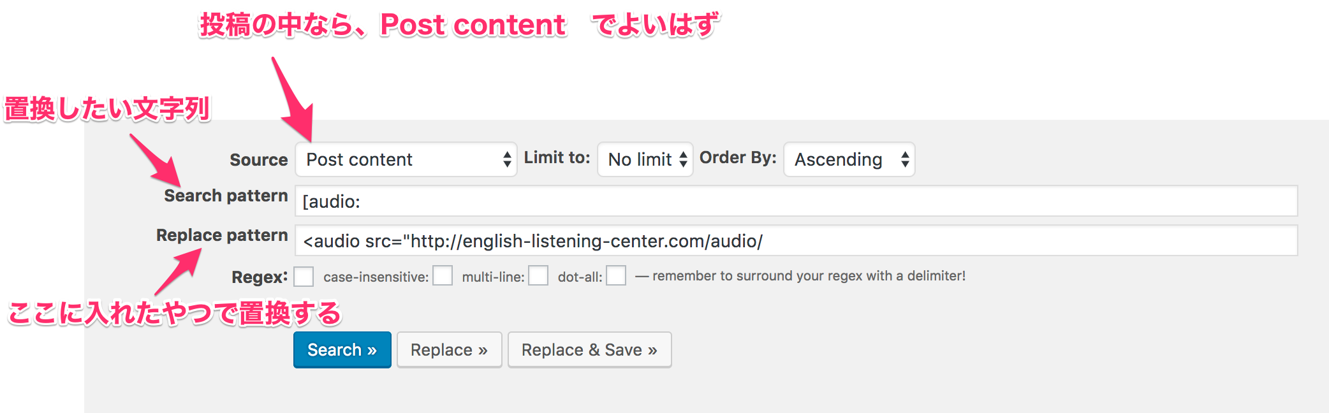Click the Search pattern input field
Screen dimensions: 1329x413
click(796, 201)
